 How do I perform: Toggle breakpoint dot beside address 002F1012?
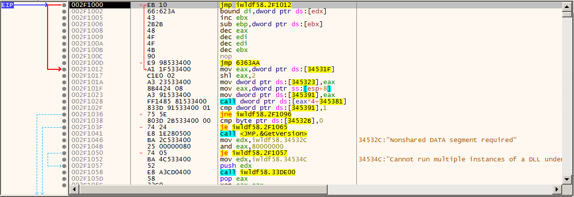(x=64, y=69)
